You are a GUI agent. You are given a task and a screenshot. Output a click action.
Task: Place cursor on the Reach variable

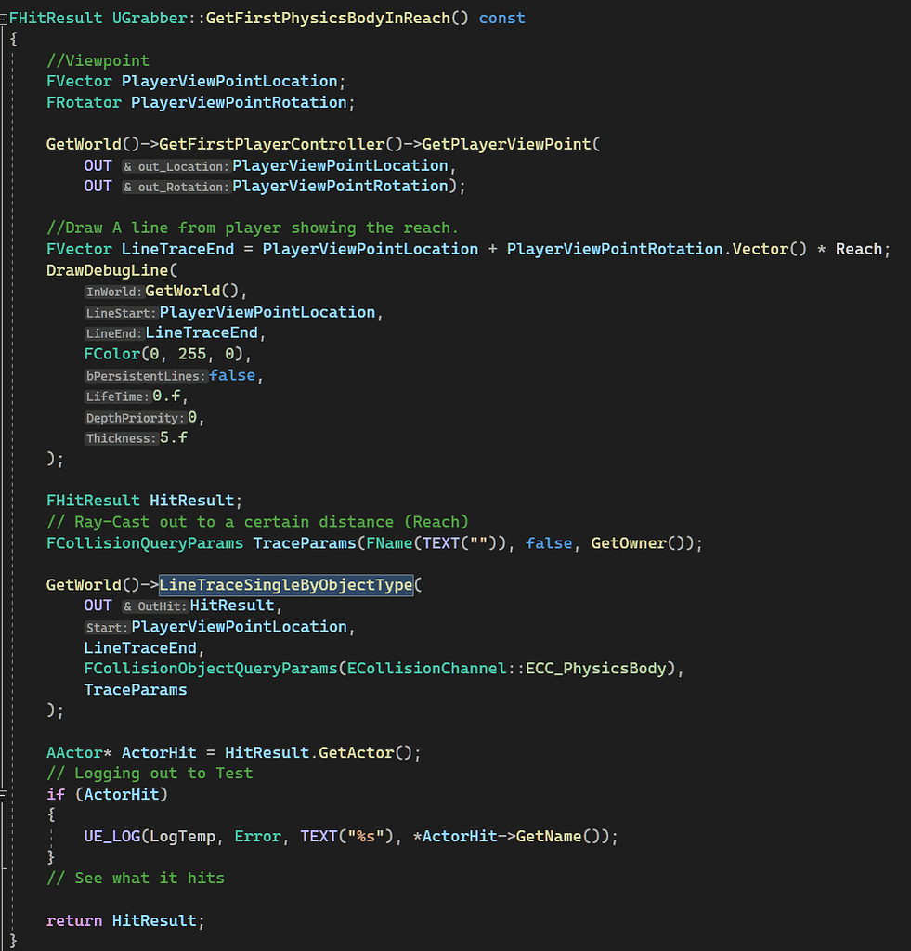coord(859,248)
